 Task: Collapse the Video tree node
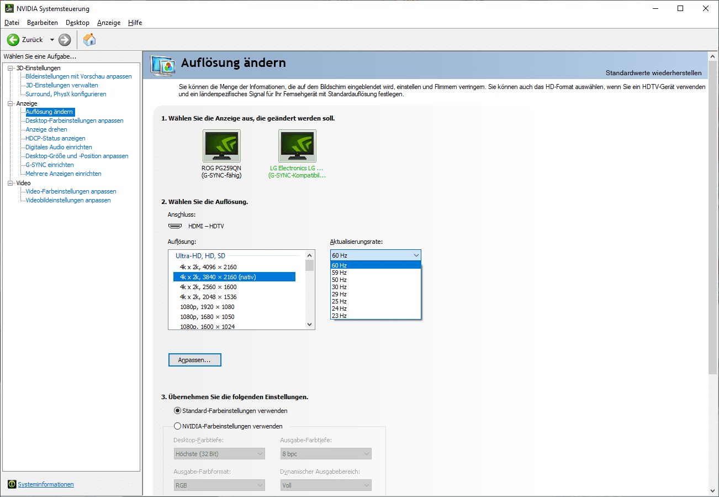point(10,183)
